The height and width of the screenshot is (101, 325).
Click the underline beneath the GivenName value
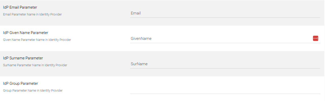point(225,43)
